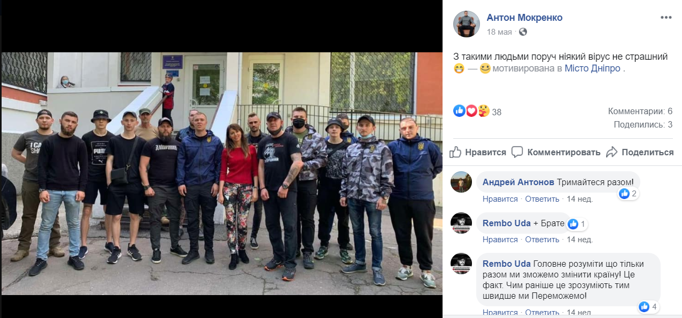Open Андрей Антонов commenter avatar

461,182
